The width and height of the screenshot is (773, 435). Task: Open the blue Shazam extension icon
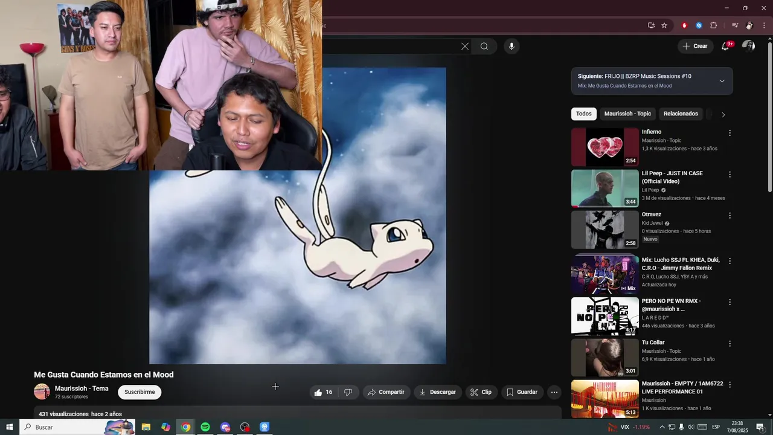[x=699, y=25]
